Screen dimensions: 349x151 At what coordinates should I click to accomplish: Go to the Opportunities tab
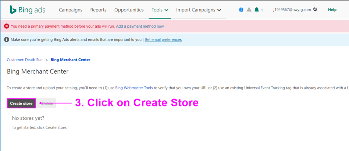tap(129, 10)
